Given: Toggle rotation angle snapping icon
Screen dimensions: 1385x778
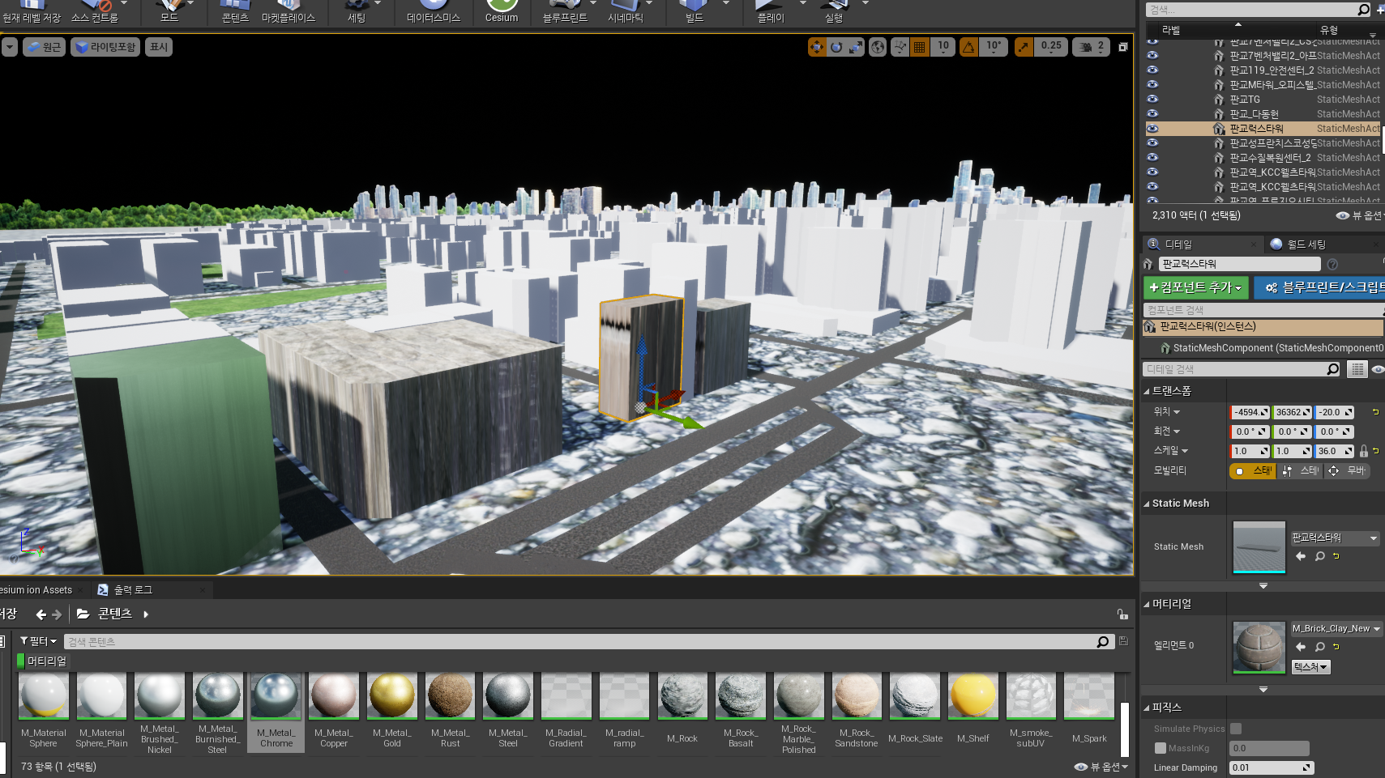Looking at the screenshot, I should (x=968, y=47).
